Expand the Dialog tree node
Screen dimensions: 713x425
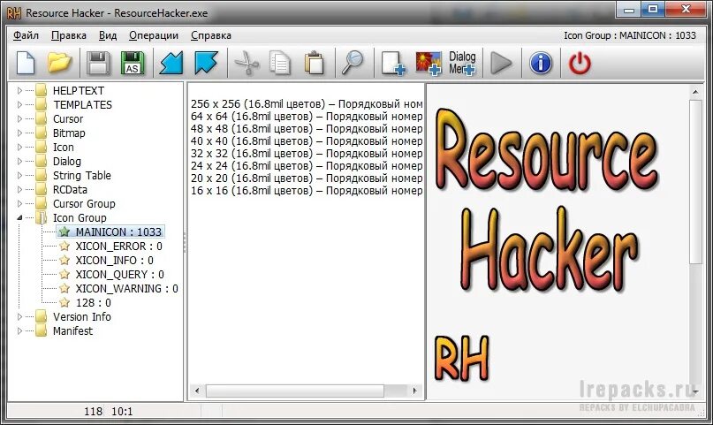[x=19, y=161]
